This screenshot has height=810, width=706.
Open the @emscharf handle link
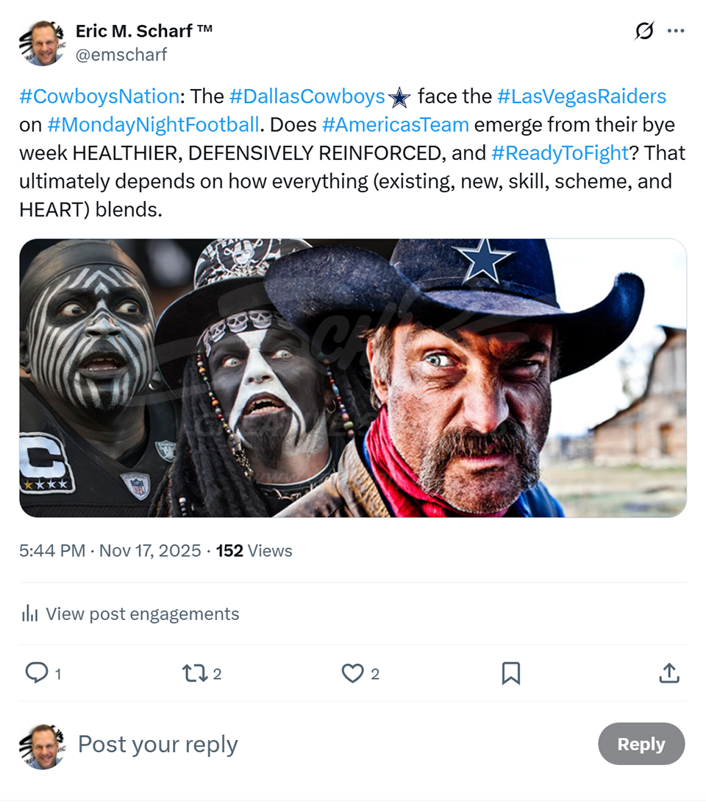click(x=121, y=54)
